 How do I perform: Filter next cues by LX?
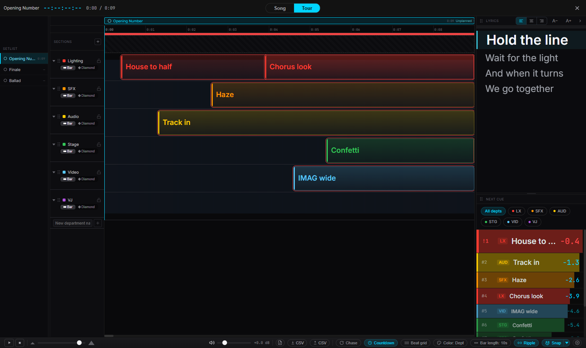(516, 211)
